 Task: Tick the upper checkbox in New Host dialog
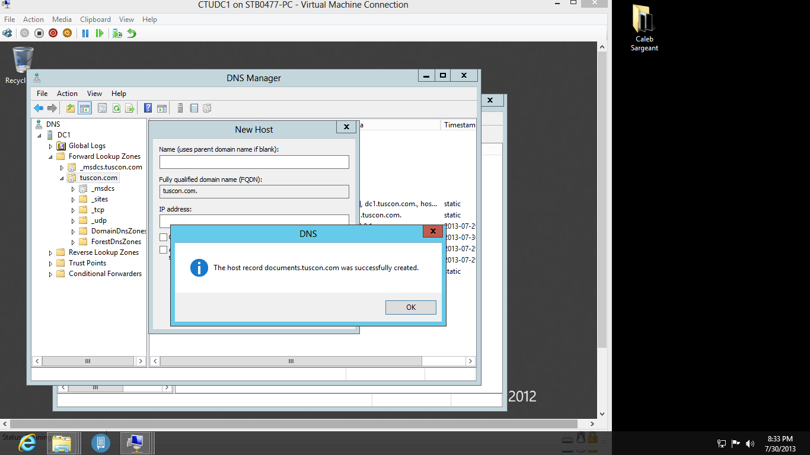point(163,238)
